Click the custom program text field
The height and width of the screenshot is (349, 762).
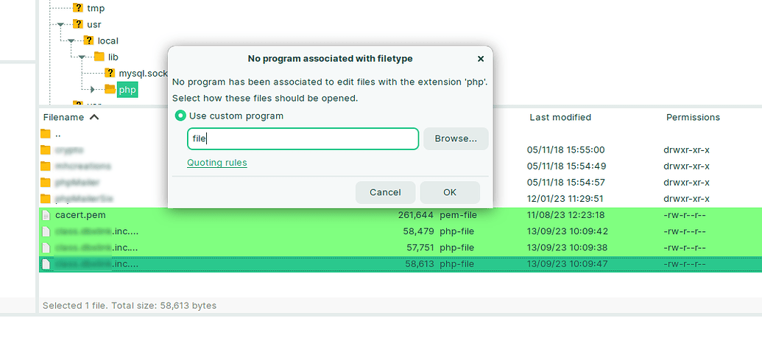pos(303,138)
